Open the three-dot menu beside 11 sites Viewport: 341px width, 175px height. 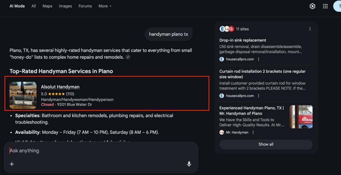pos(310,29)
